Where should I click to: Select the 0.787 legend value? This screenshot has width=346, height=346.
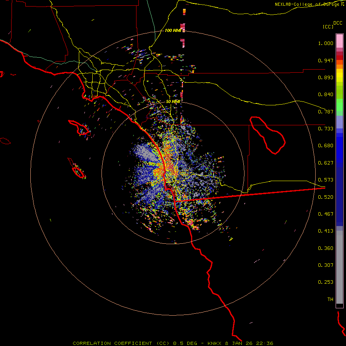(x=326, y=111)
